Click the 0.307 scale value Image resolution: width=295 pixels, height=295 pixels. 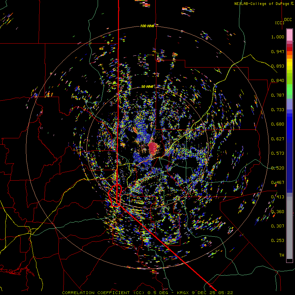point(278,226)
